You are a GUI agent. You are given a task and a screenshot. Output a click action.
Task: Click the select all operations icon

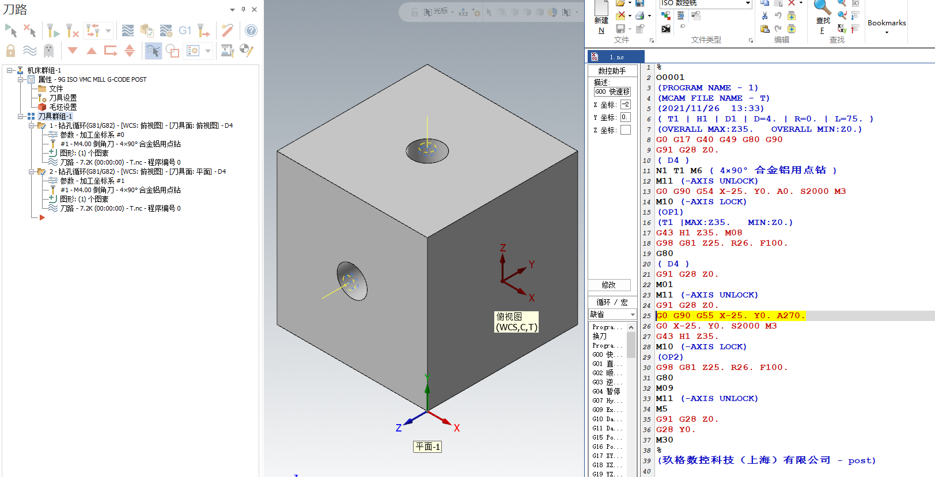click(11, 30)
